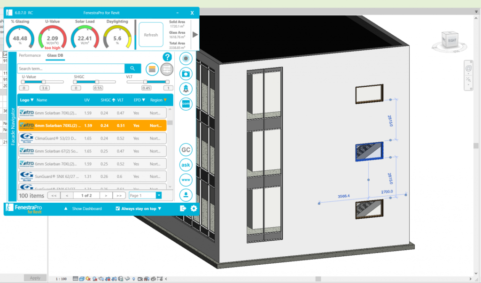The width and height of the screenshot is (481, 283).
Task: Click the list view icon beside search
Action: tap(152, 69)
